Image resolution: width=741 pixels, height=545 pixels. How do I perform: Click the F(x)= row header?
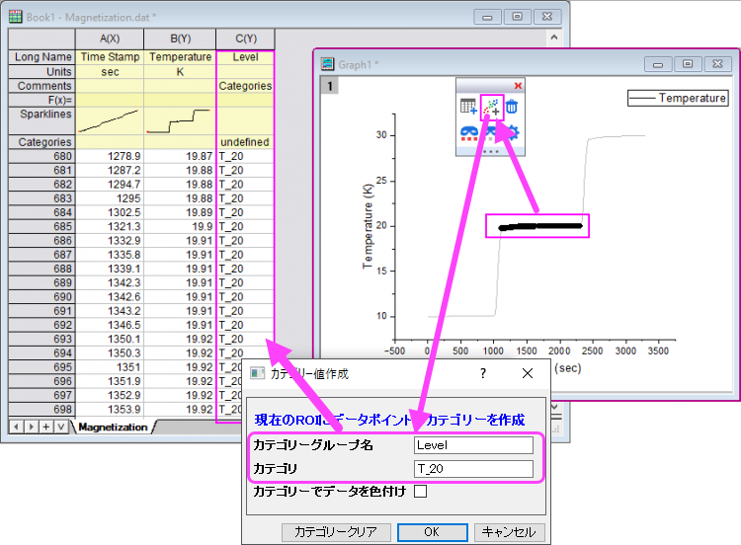pos(42,100)
